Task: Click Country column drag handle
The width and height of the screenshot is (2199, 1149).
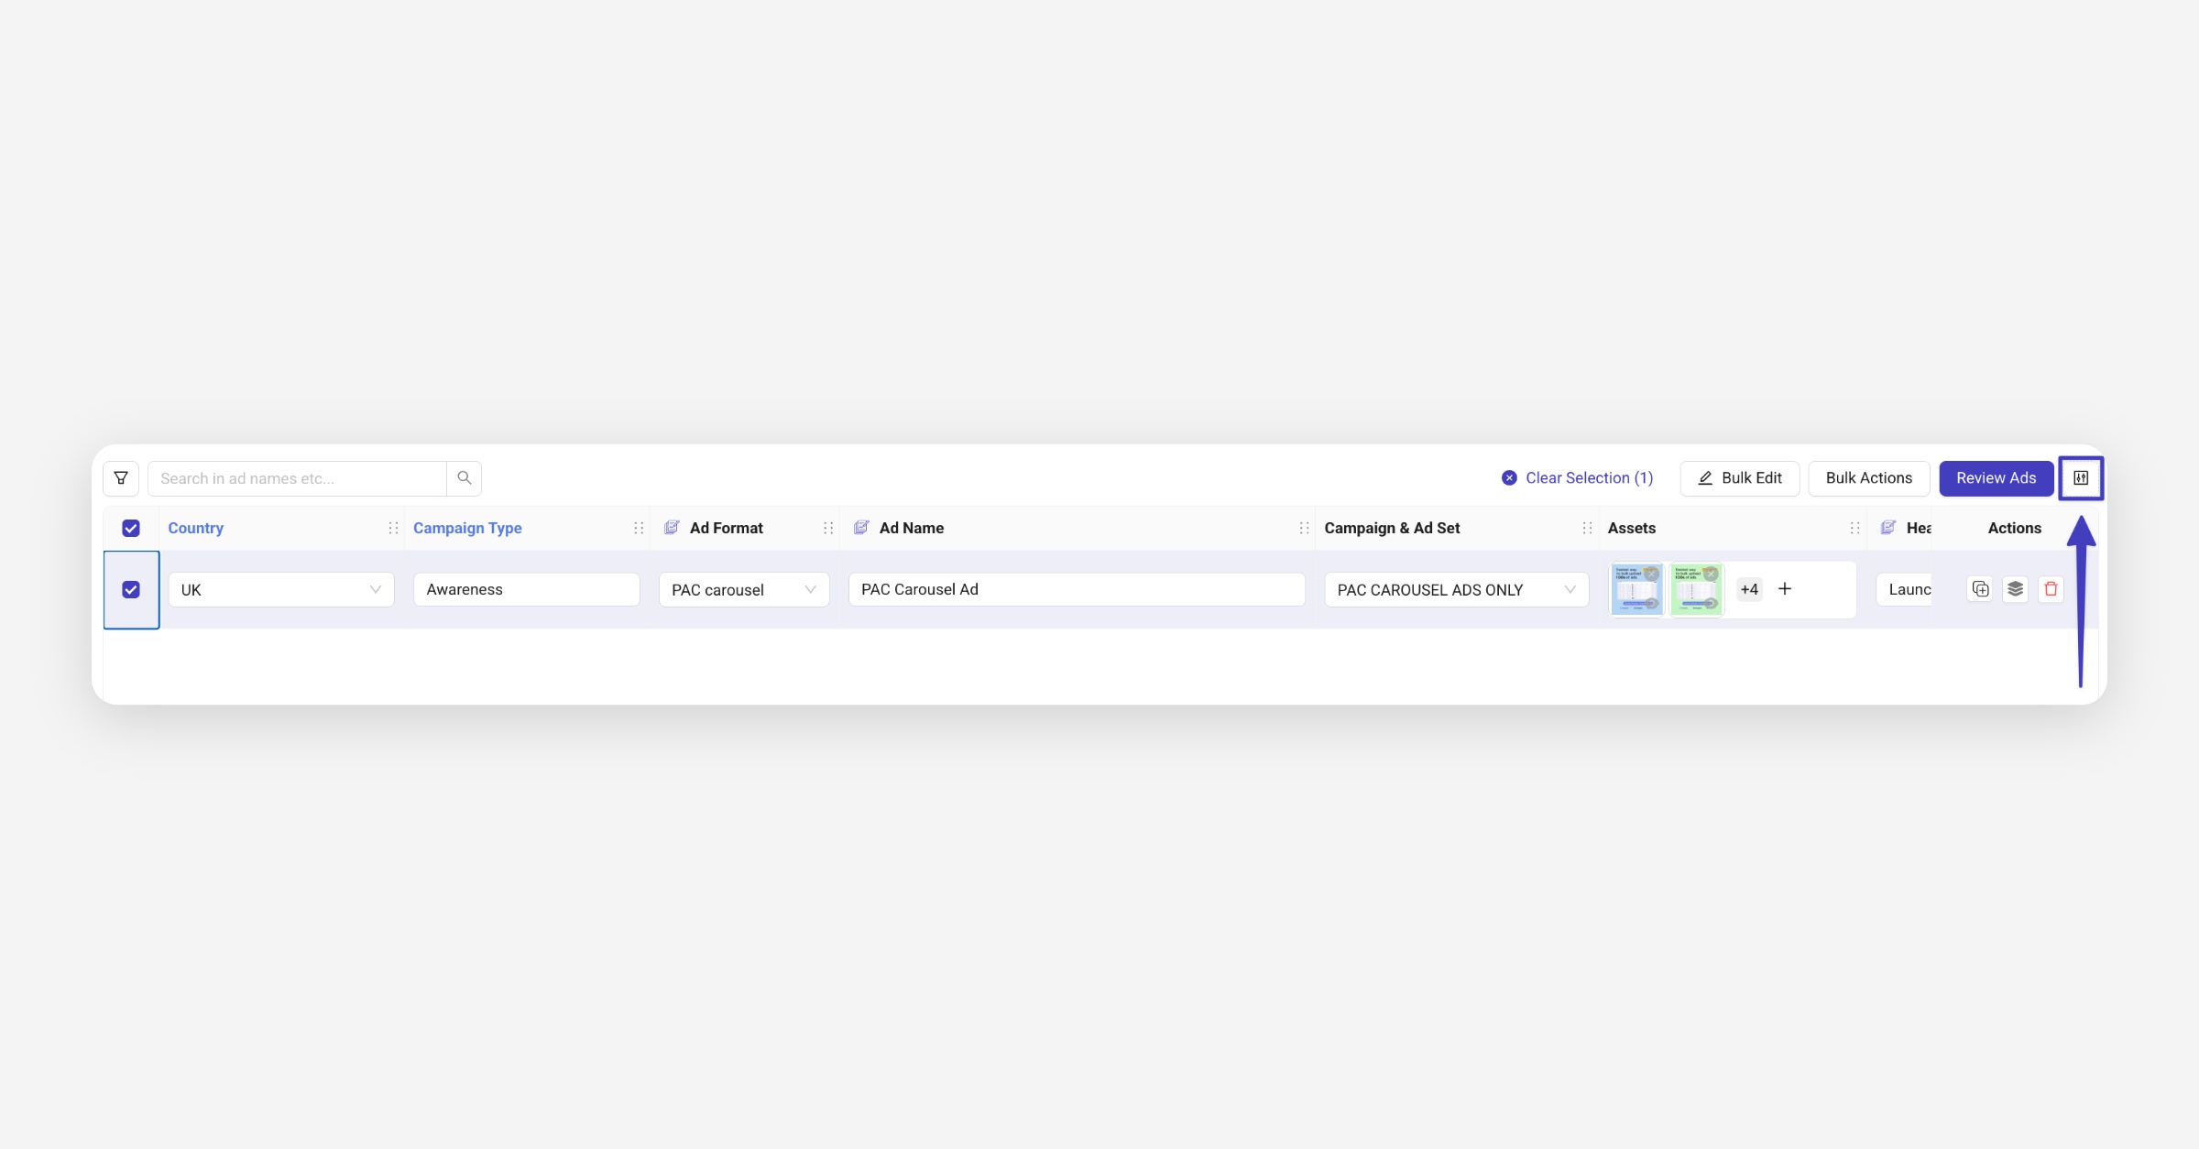Action: tap(393, 529)
